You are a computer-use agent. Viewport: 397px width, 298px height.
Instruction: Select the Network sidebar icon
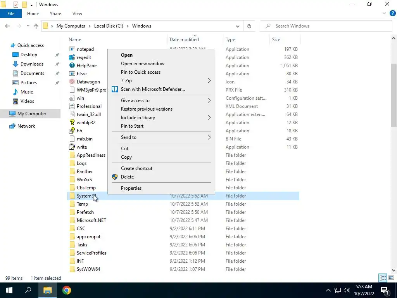coord(12,126)
